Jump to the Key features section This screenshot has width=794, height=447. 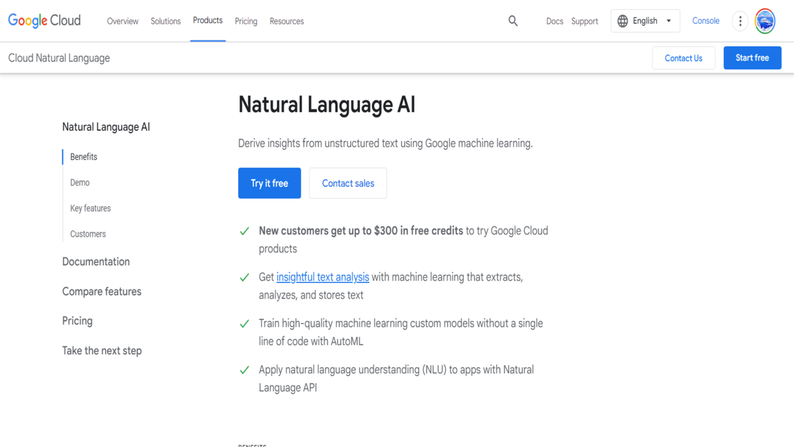tap(90, 209)
